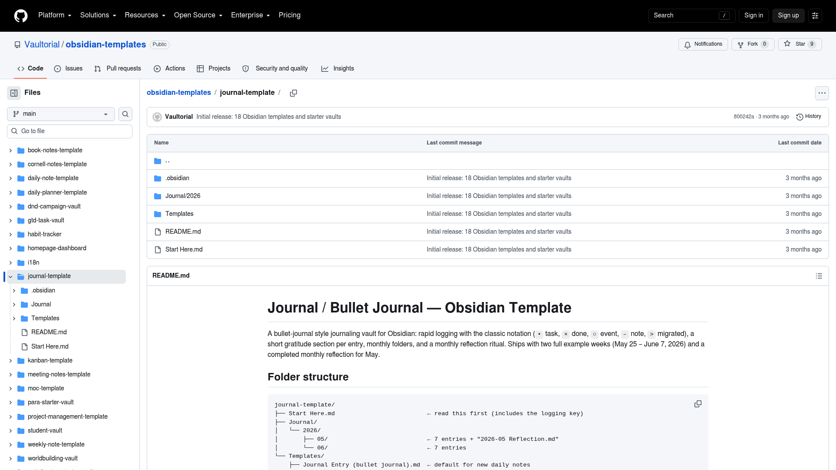836x470 pixels.
Task: Open the Solutions dropdown menu
Action: click(98, 15)
